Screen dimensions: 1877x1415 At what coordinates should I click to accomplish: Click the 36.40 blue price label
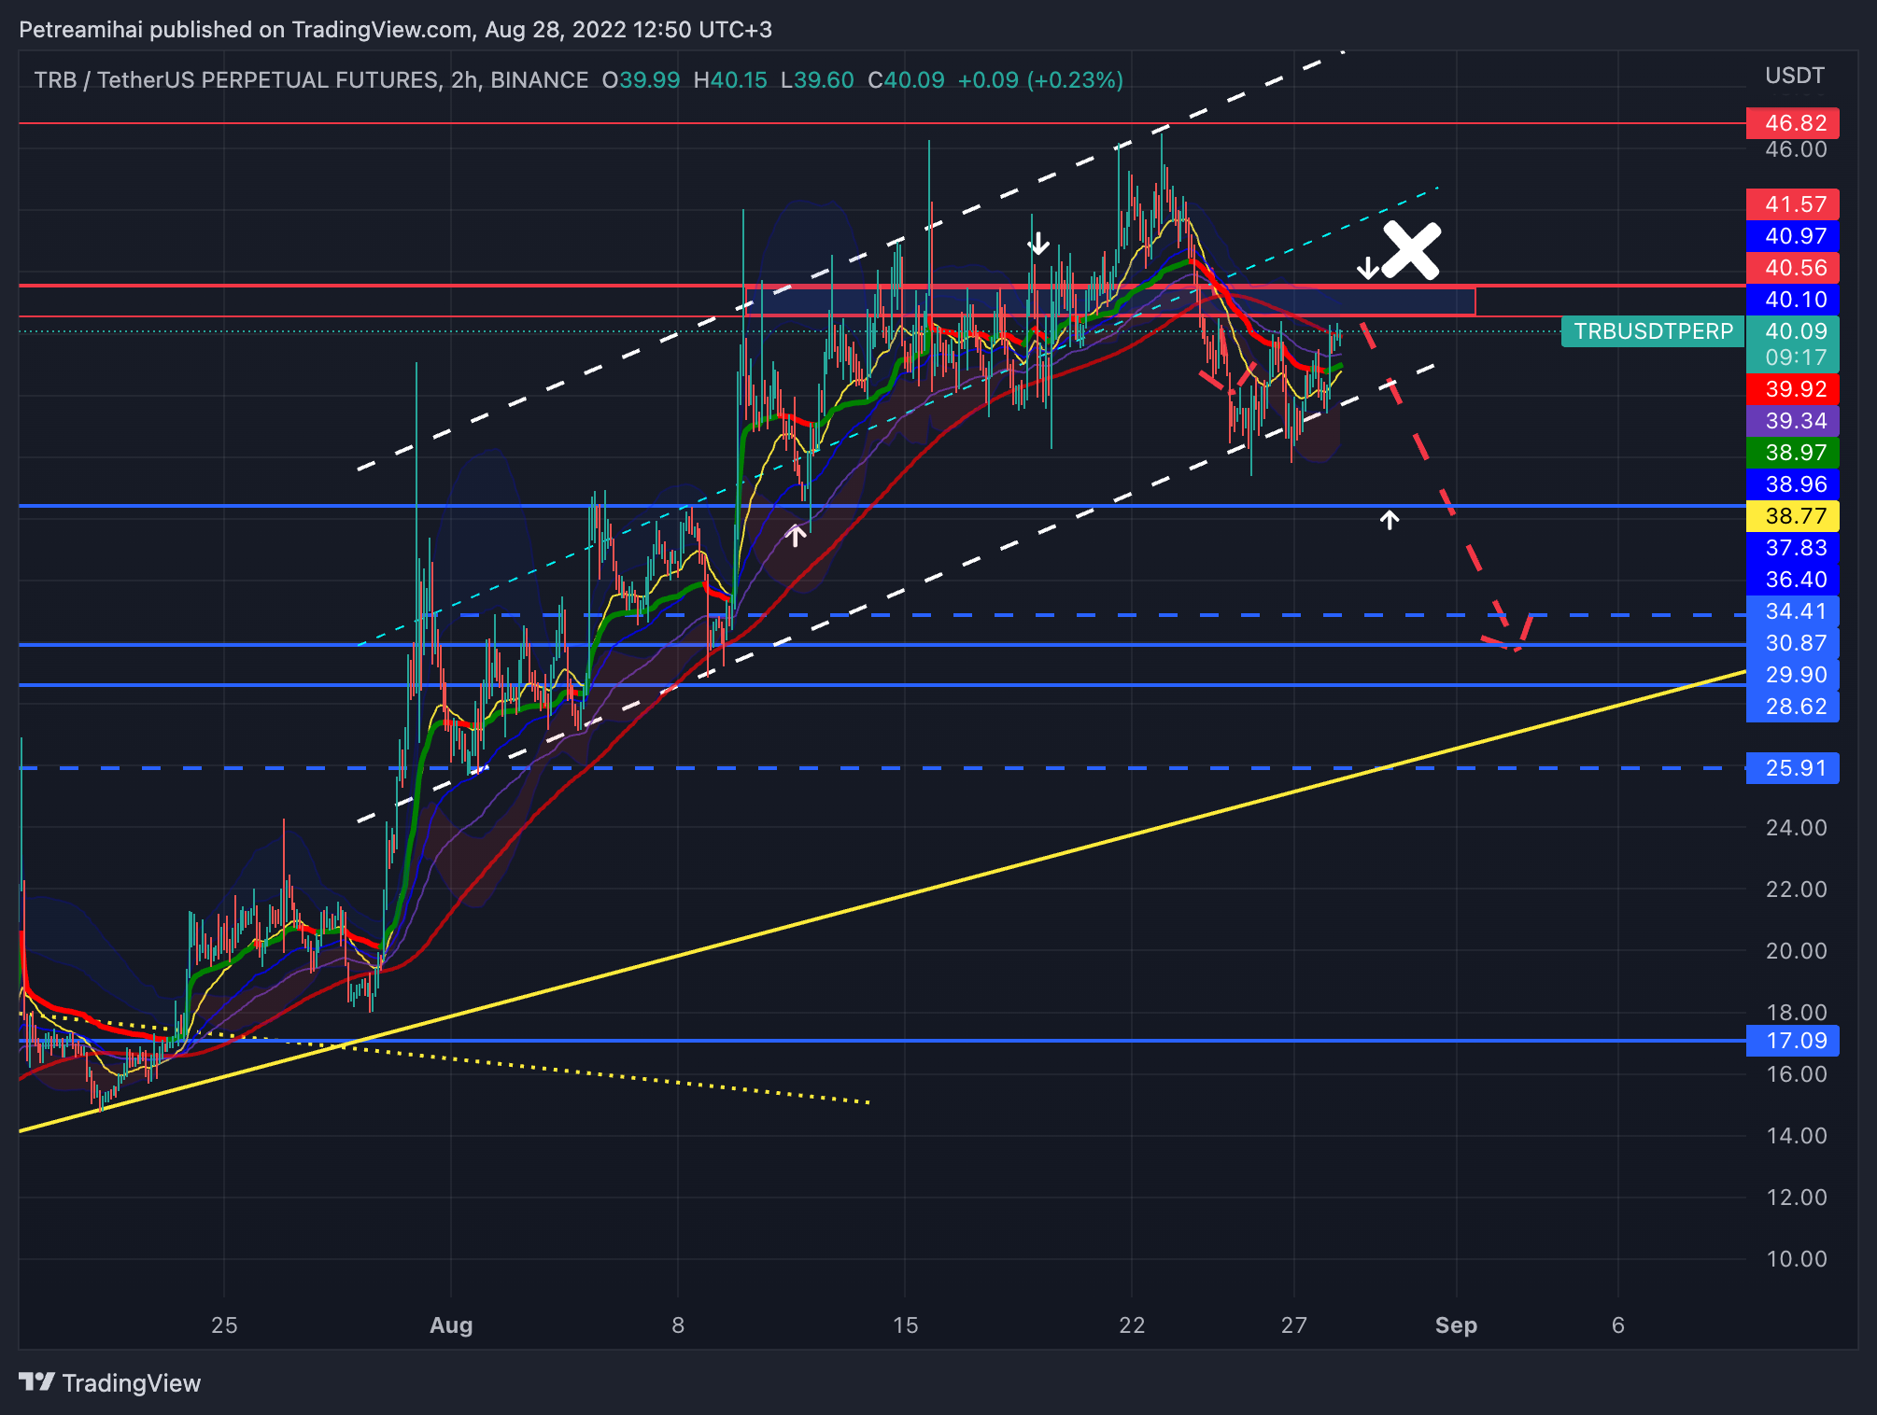(x=1793, y=580)
